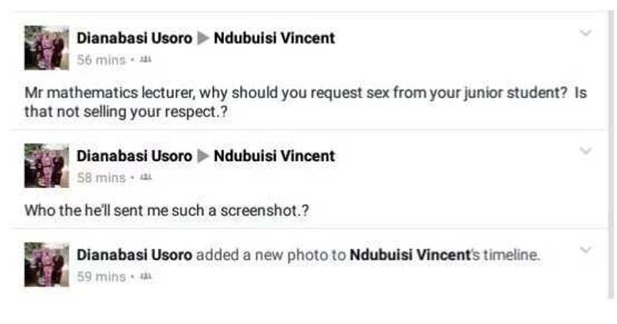
Task: Open Dianabasi Usoro's profile from the 56 mins post
Action: coord(134,38)
